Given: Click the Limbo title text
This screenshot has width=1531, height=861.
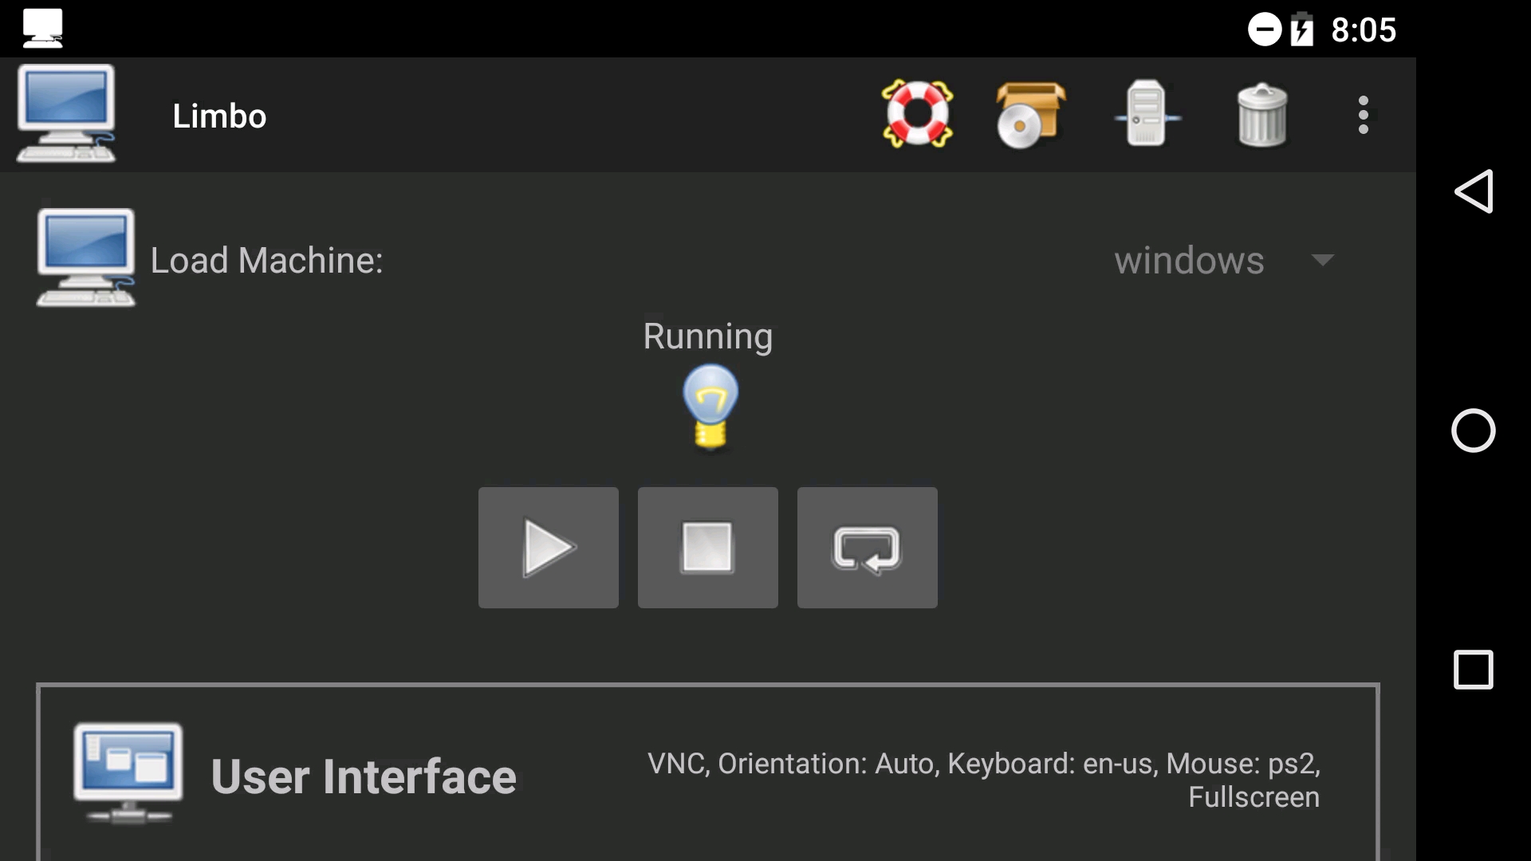Looking at the screenshot, I should coord(218,114).
